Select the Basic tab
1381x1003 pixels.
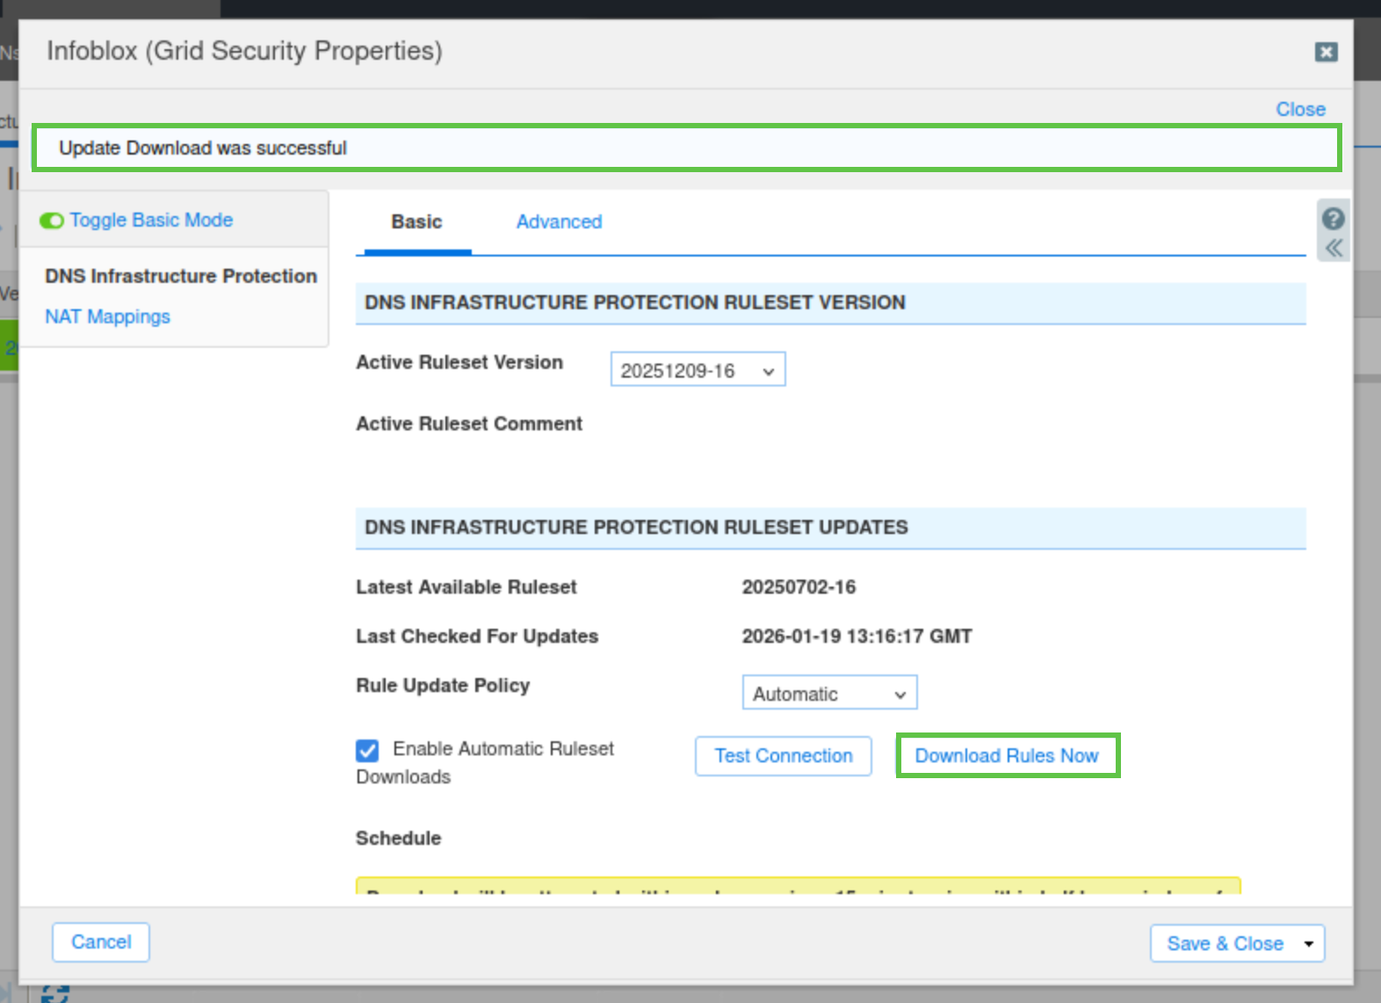pos(416,222)
